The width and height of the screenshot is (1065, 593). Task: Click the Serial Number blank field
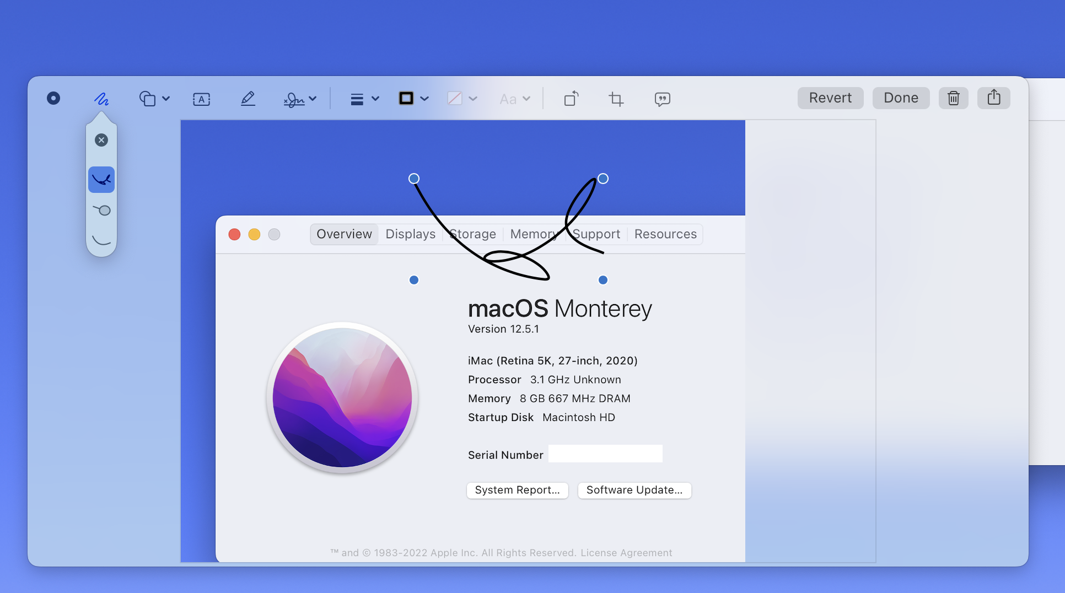coord(605,454)
